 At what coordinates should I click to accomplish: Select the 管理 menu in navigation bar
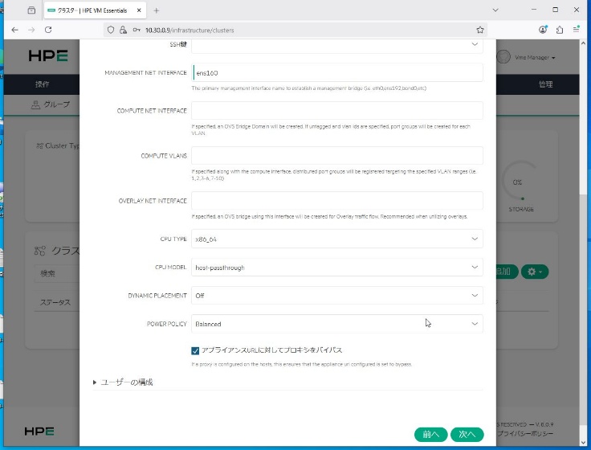point(545,84)
